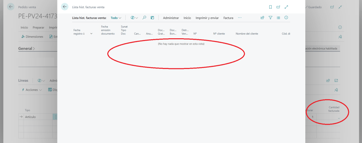This screenshot has width=362, height=143.
Task: Open the analysis mode icon in toolbar
Action: pyautogui.click(x=152, y=18)
